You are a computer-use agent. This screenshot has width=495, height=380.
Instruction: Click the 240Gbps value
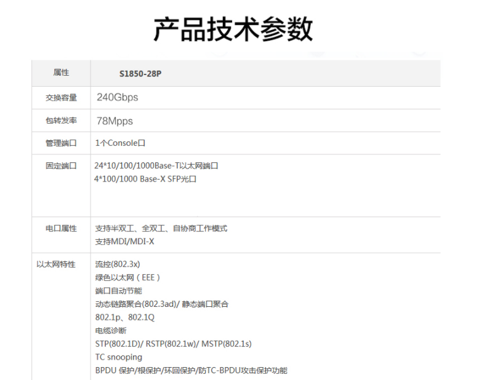click(117, 97)
